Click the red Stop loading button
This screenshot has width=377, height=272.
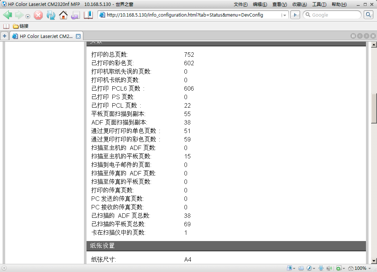click(x=38, y=15)
